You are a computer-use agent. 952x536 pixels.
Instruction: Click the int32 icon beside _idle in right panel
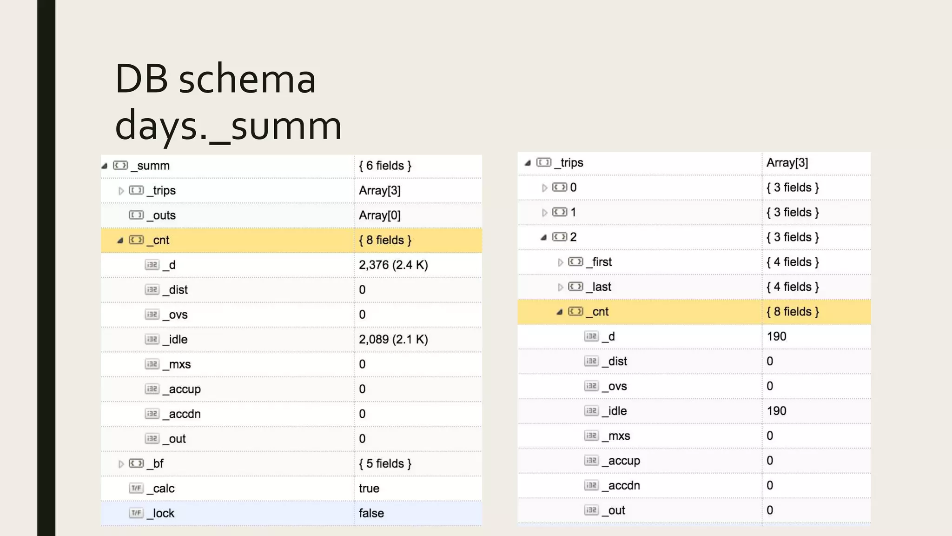pyautogui.click(x=591, y=410)
